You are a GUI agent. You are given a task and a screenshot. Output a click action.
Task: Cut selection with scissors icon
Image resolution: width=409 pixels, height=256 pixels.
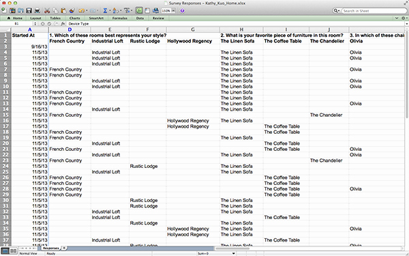[x=47, y=11]
